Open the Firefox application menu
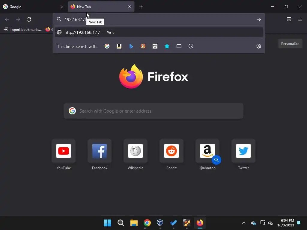 point(300,19)
